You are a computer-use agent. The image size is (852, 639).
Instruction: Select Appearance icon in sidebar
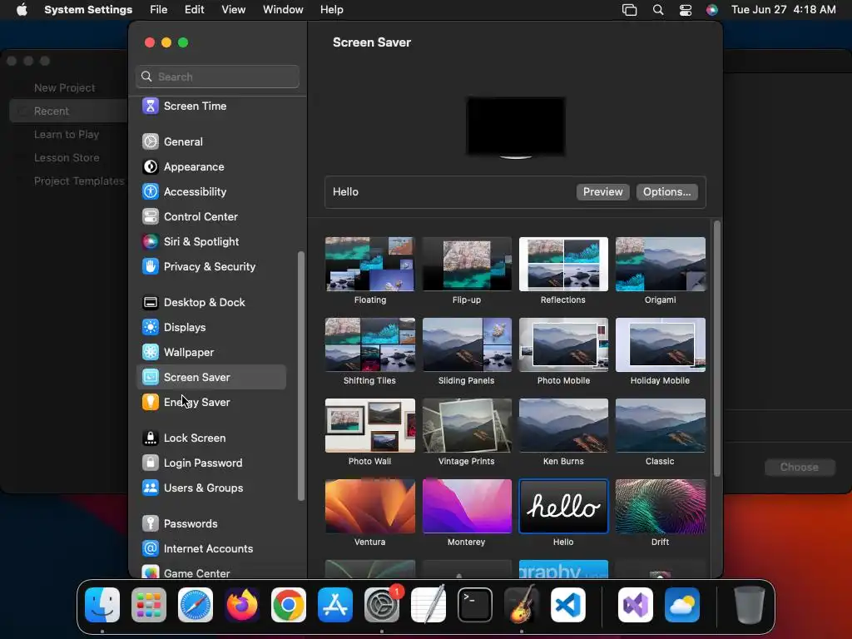coord(151,166)
